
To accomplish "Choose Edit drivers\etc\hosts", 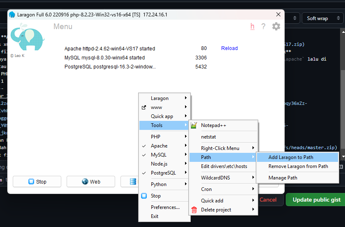I will [x=223, y=166].
